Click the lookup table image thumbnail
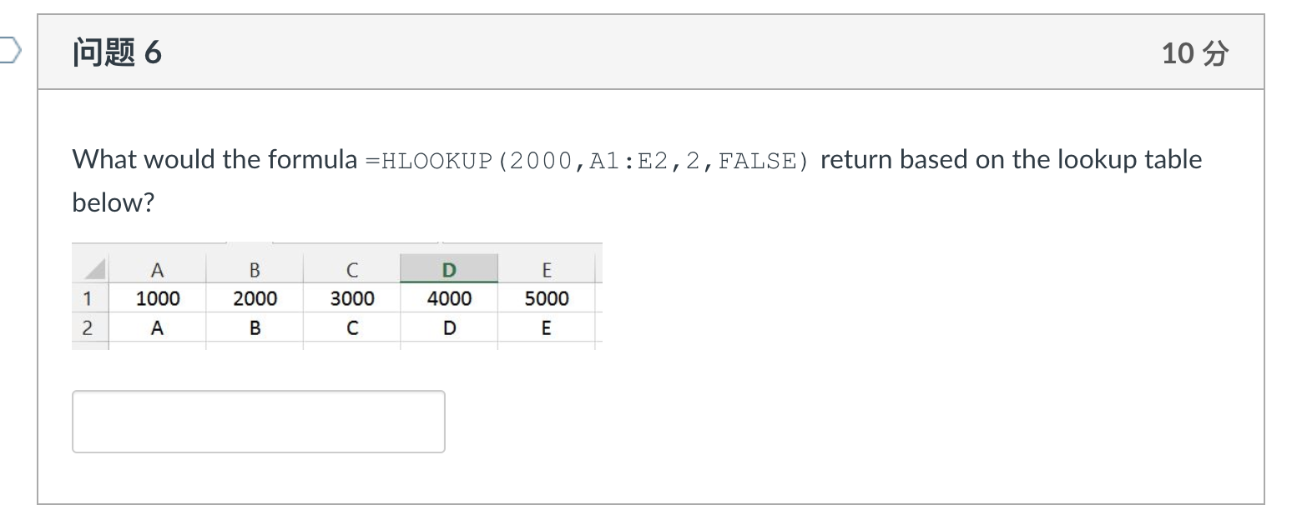 click(337, 296)
